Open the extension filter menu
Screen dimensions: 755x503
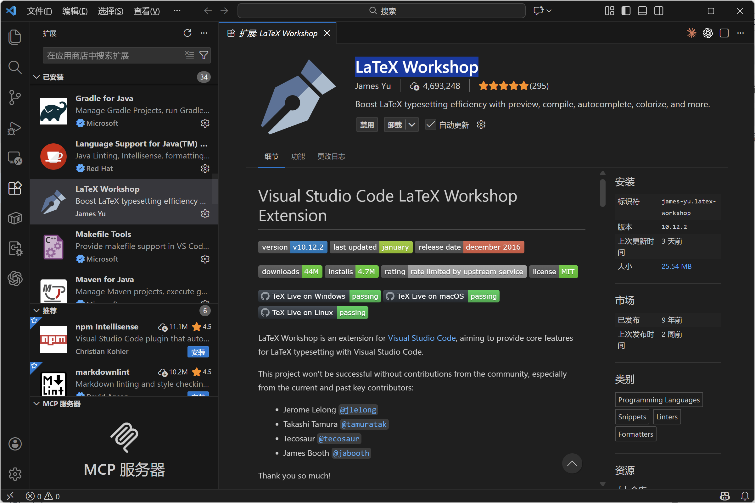tap(204, 55)
